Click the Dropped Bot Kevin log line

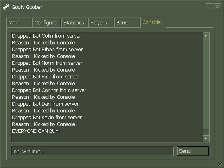click(47, 118)
